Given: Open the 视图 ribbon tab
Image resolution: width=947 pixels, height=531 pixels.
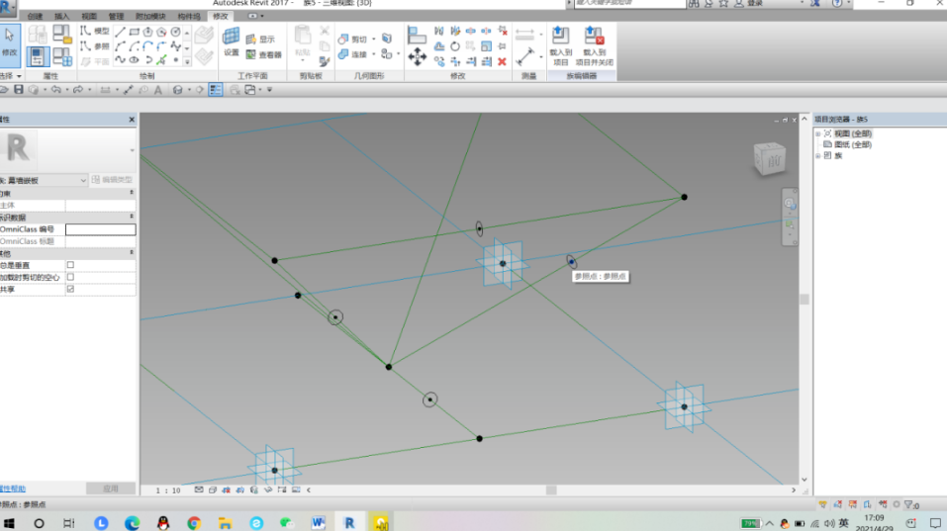Looking at the screenshot, I should pyautogui.click(x=89, y=16).
